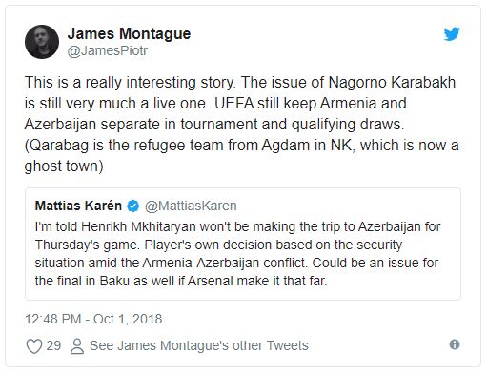The image size is (487, 372).
Task: Click the person silhouette icon
Action: pyautogui.click(x=77, y=345)
